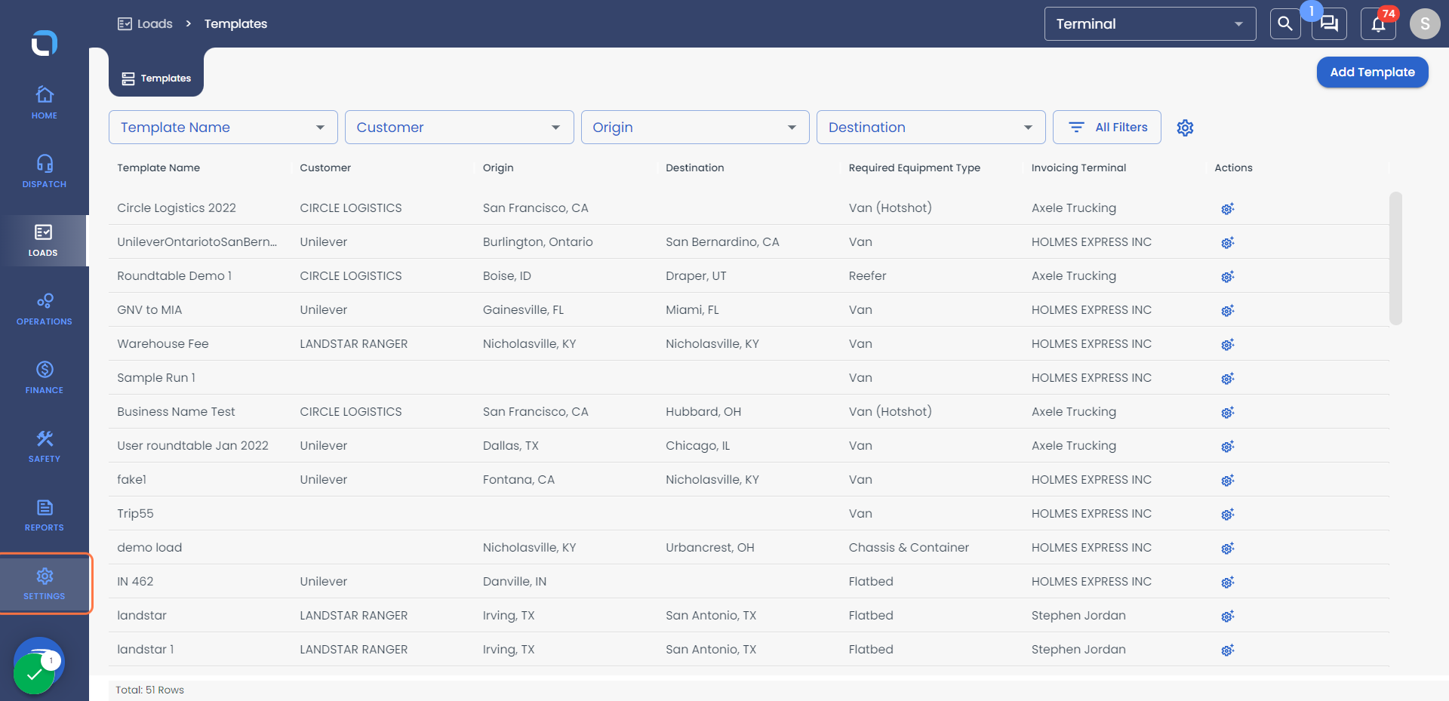Image resolution: width=1449 pixels, height=701 pixels.
Task: Select the UnileverOntariotoSanBern... template row
Action: click(749, 242)
